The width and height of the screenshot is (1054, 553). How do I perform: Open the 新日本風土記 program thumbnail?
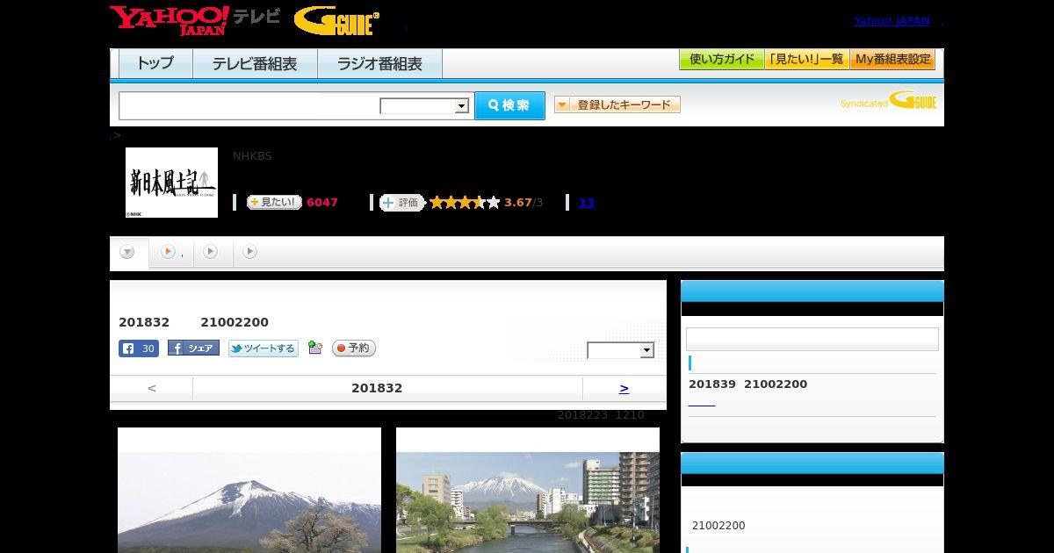[171, 183]
